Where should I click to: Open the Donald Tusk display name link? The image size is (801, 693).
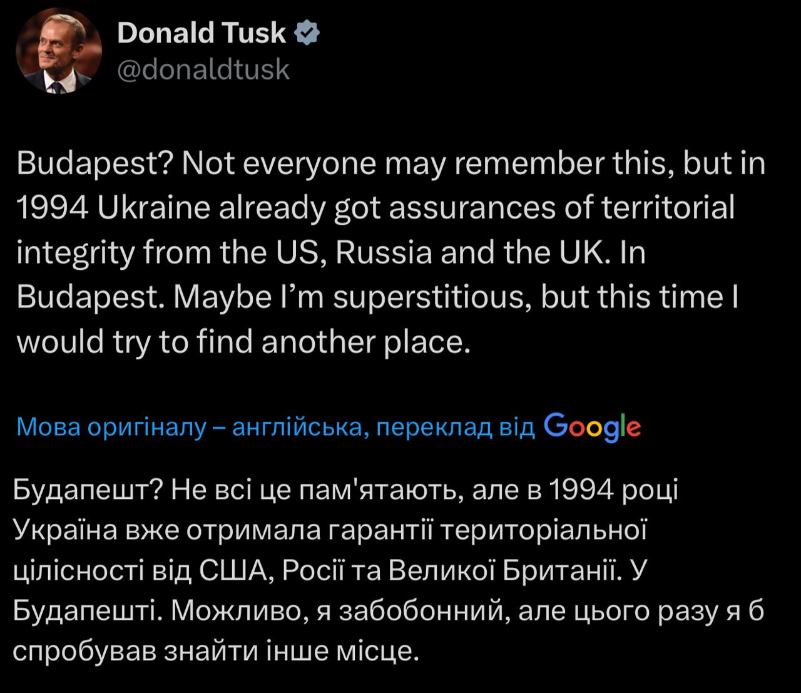pos(201,34)
